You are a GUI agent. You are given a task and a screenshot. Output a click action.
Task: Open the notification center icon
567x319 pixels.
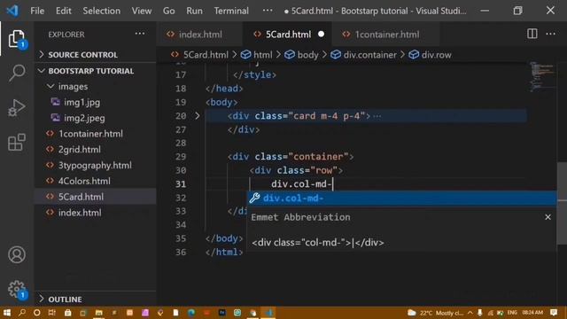coord(554,313)
